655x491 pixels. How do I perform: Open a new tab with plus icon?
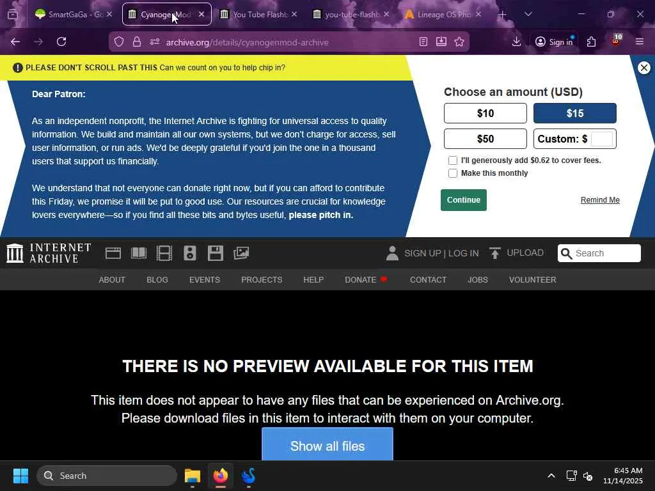click(x=503, y=15)
